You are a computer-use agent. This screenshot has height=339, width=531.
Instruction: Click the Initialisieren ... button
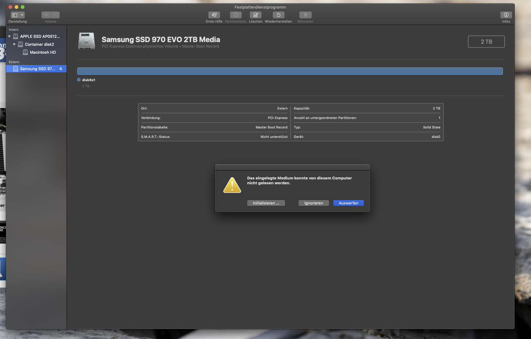coord(266,203)
